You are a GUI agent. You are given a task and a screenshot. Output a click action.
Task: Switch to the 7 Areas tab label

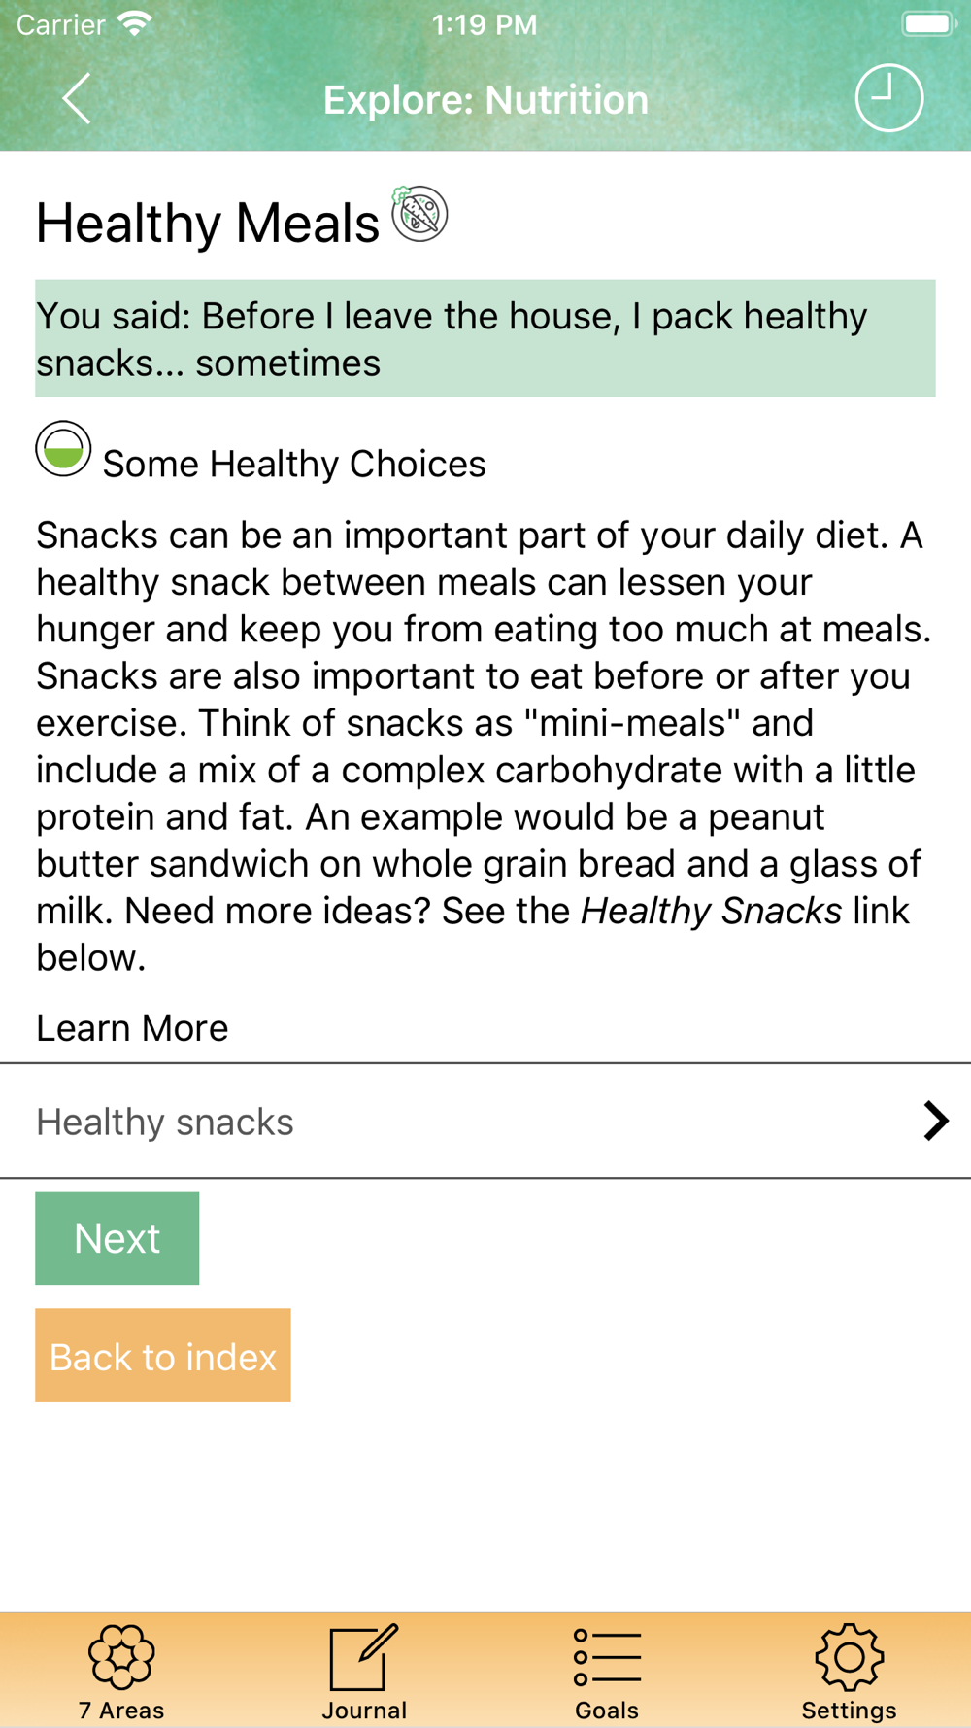coord(121,1710)
